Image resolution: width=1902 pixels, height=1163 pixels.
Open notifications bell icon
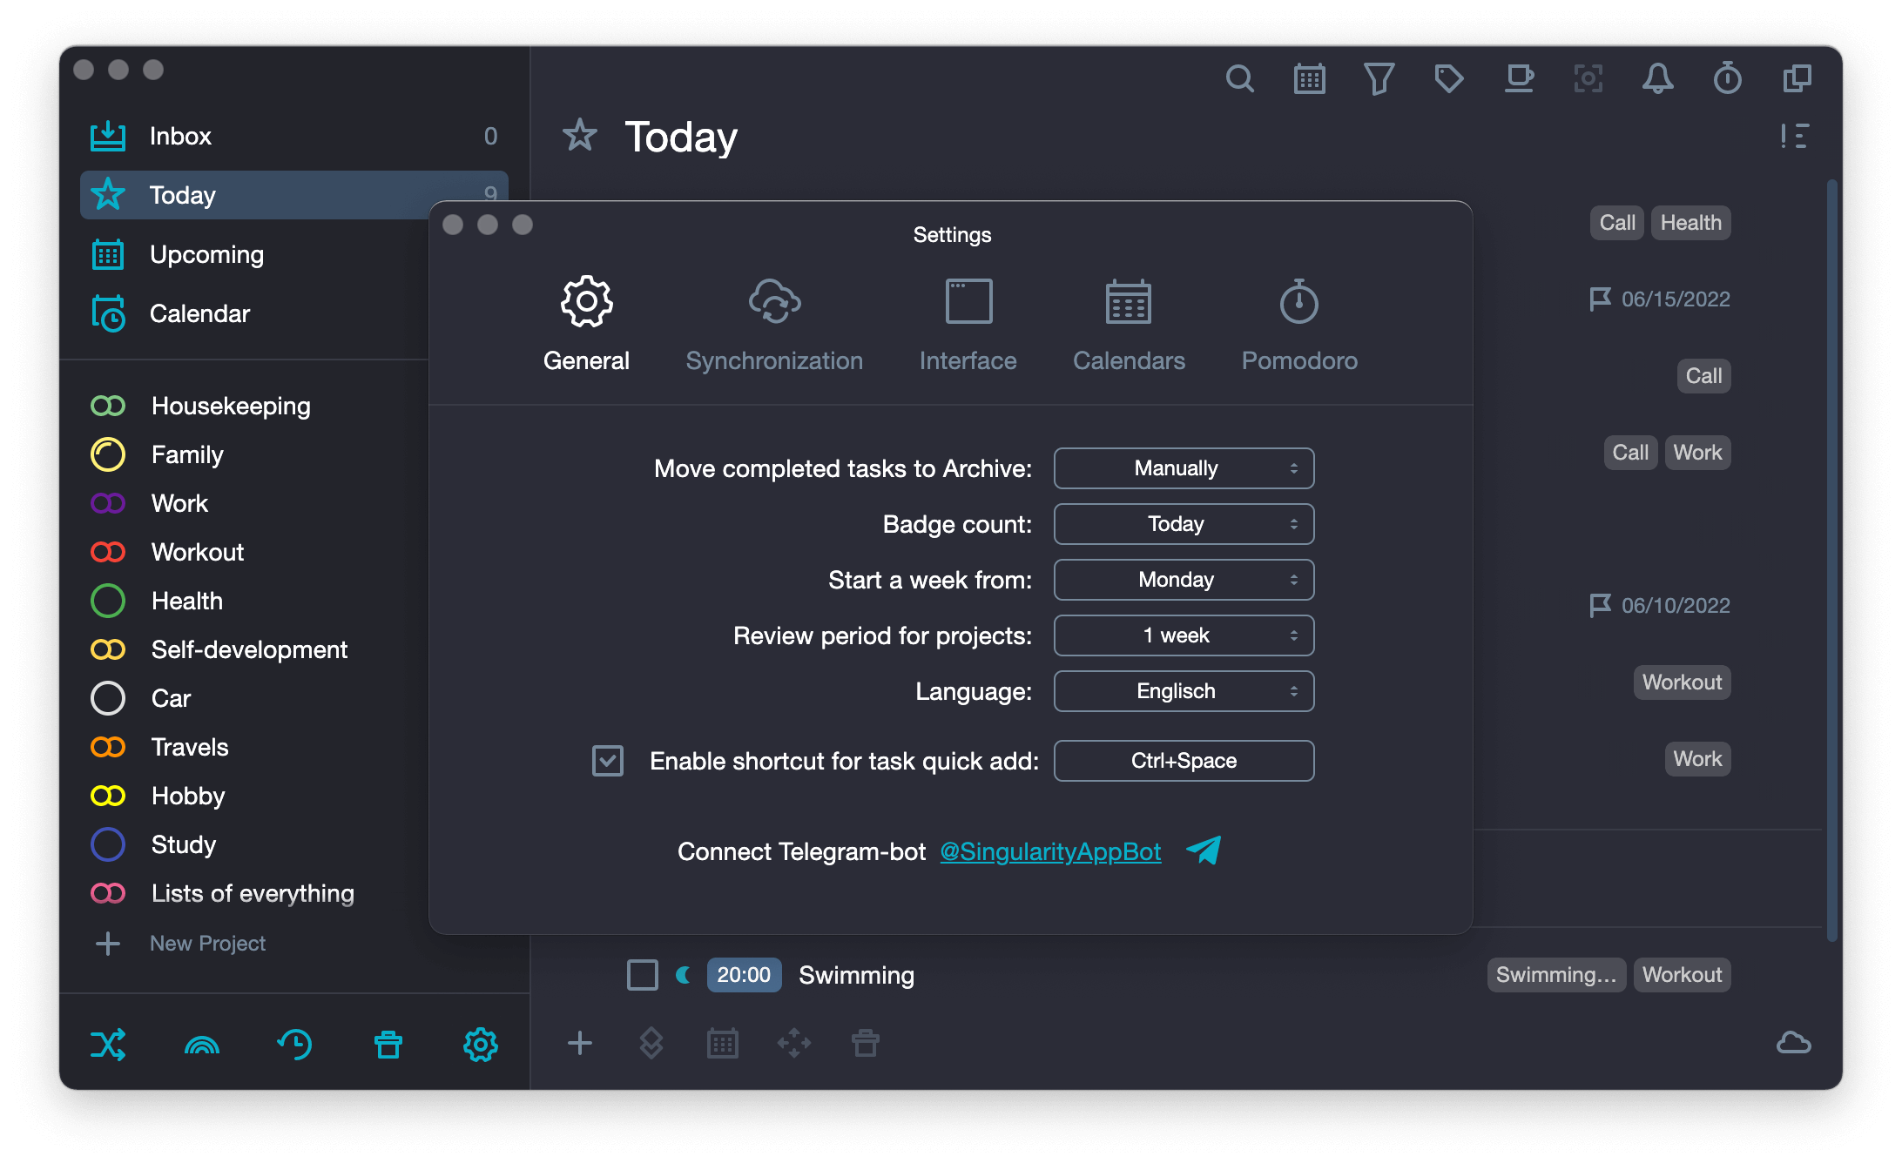1657,79
